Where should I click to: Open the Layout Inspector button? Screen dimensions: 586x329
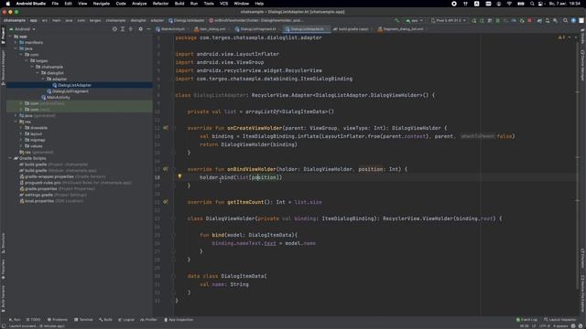click(559, 320)
